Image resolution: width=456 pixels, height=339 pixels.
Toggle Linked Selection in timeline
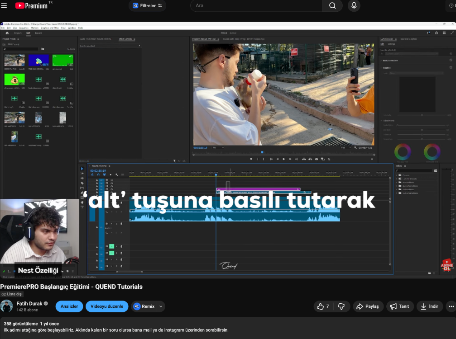pos(104,175)
